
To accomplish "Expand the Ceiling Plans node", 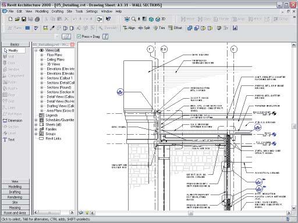I will [x=41, y=60].
